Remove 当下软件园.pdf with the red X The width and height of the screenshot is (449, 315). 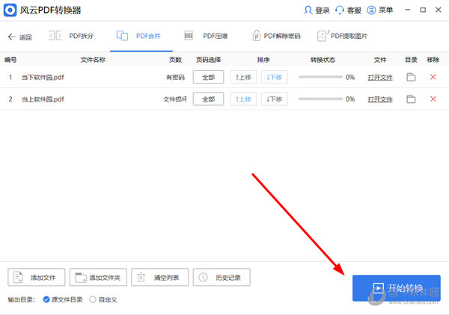(433, 77)
